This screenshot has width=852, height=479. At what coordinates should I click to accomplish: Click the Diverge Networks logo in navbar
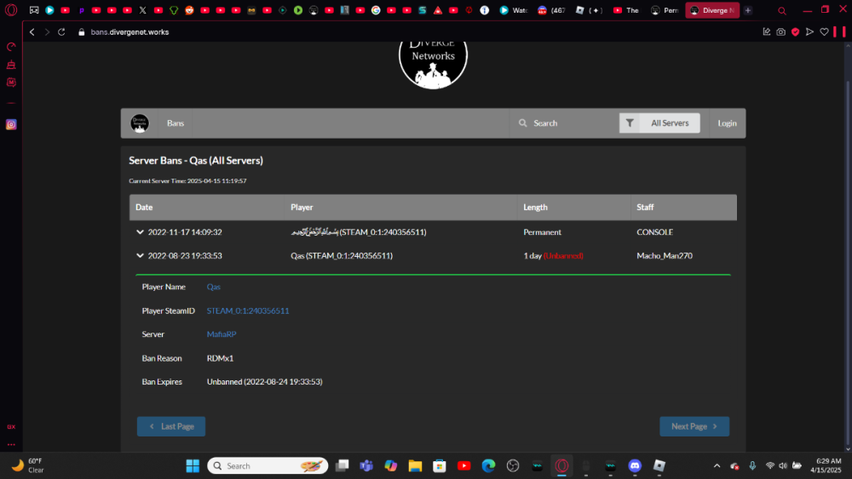[x=140, y=123]
